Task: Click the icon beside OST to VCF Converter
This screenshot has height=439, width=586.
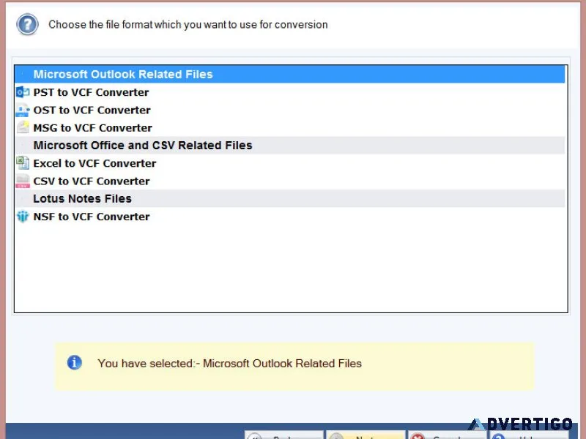Action: [23, 110]
